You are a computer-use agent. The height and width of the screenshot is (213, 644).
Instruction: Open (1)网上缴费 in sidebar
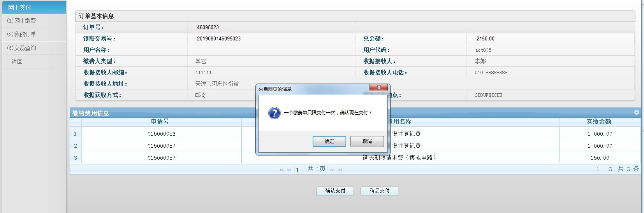point(22,21)
